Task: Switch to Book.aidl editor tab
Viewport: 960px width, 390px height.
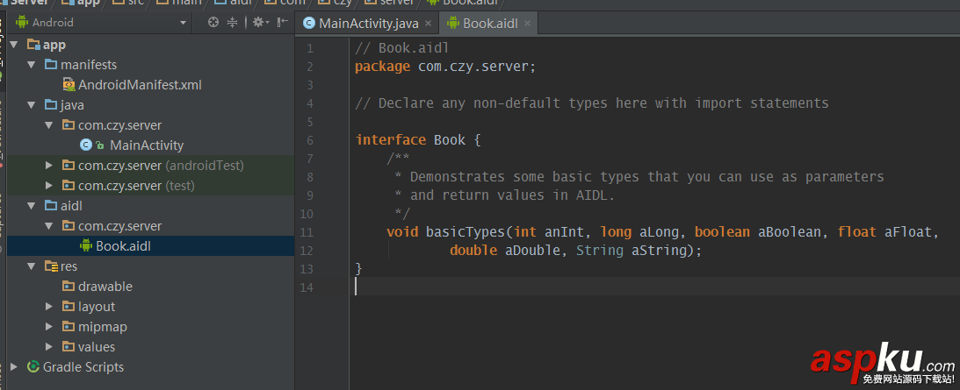Action: (490, 24)
